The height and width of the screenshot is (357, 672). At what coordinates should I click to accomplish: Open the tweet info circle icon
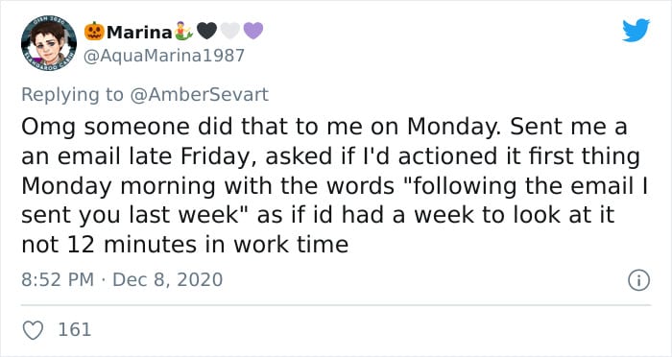coord(639,280)
